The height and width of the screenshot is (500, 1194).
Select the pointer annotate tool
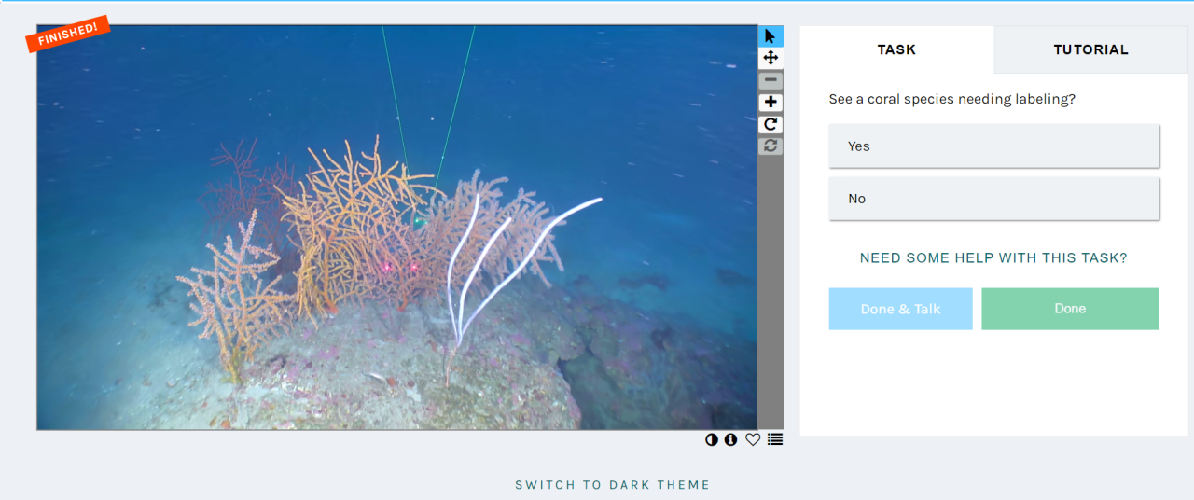pyautogui.click(x=771, y=36)
